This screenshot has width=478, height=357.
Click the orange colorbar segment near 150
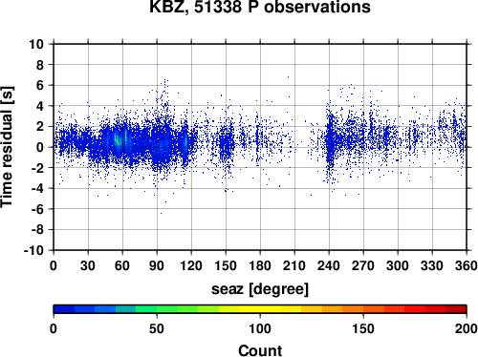(363, 309)
